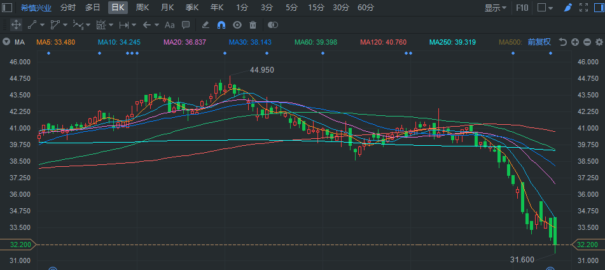Click 前复权 price adjustment link

(539, 42)
